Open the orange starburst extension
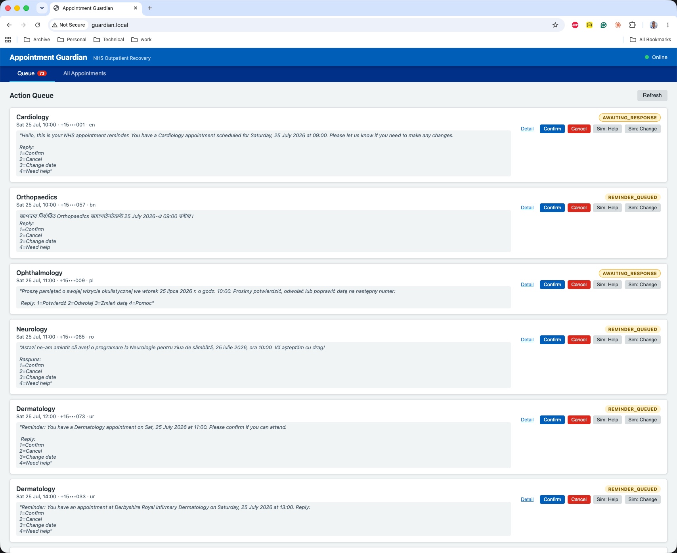This screenshot has width=677, height=553. coord(618,25)
